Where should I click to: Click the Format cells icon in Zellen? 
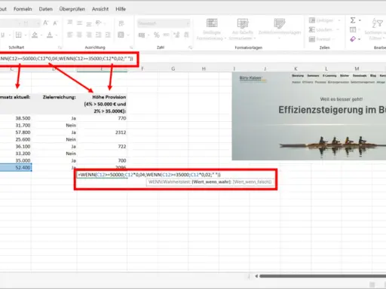[x=312, y=39]
